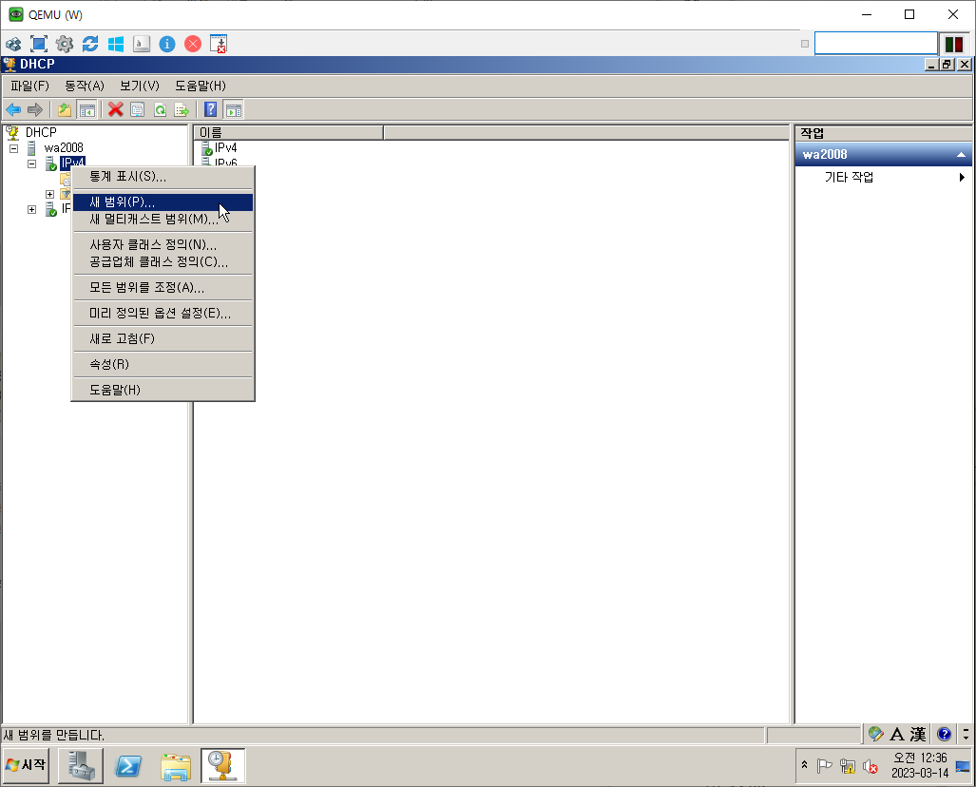Click the QEMU USB devices cubes icon
The image size is (976, 787).
13,45
